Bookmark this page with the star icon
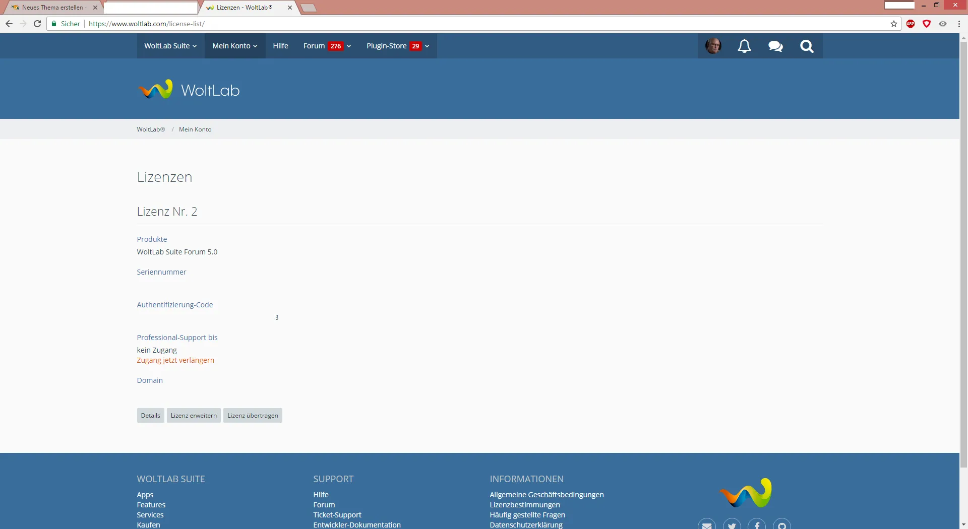The height and width of the screenshot is (529, 968). click(x=894, y=24)
